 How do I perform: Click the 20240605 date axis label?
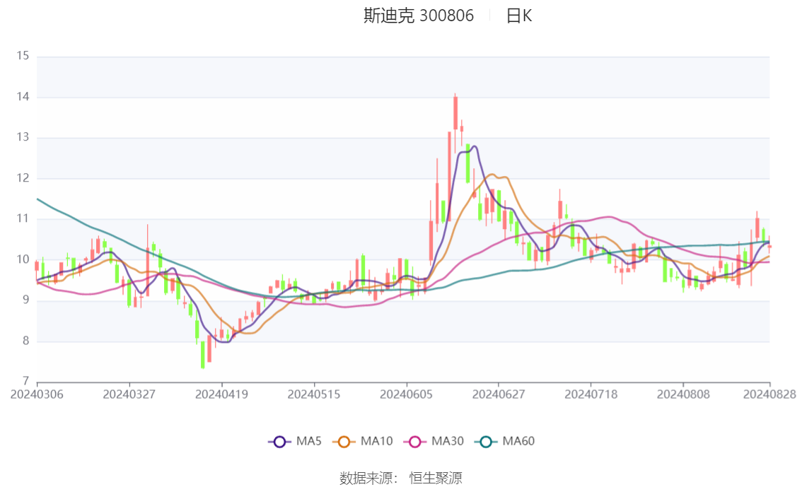click(406, 394)
